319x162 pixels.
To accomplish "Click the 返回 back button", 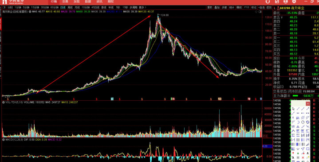I will click(x=269, y=8).
